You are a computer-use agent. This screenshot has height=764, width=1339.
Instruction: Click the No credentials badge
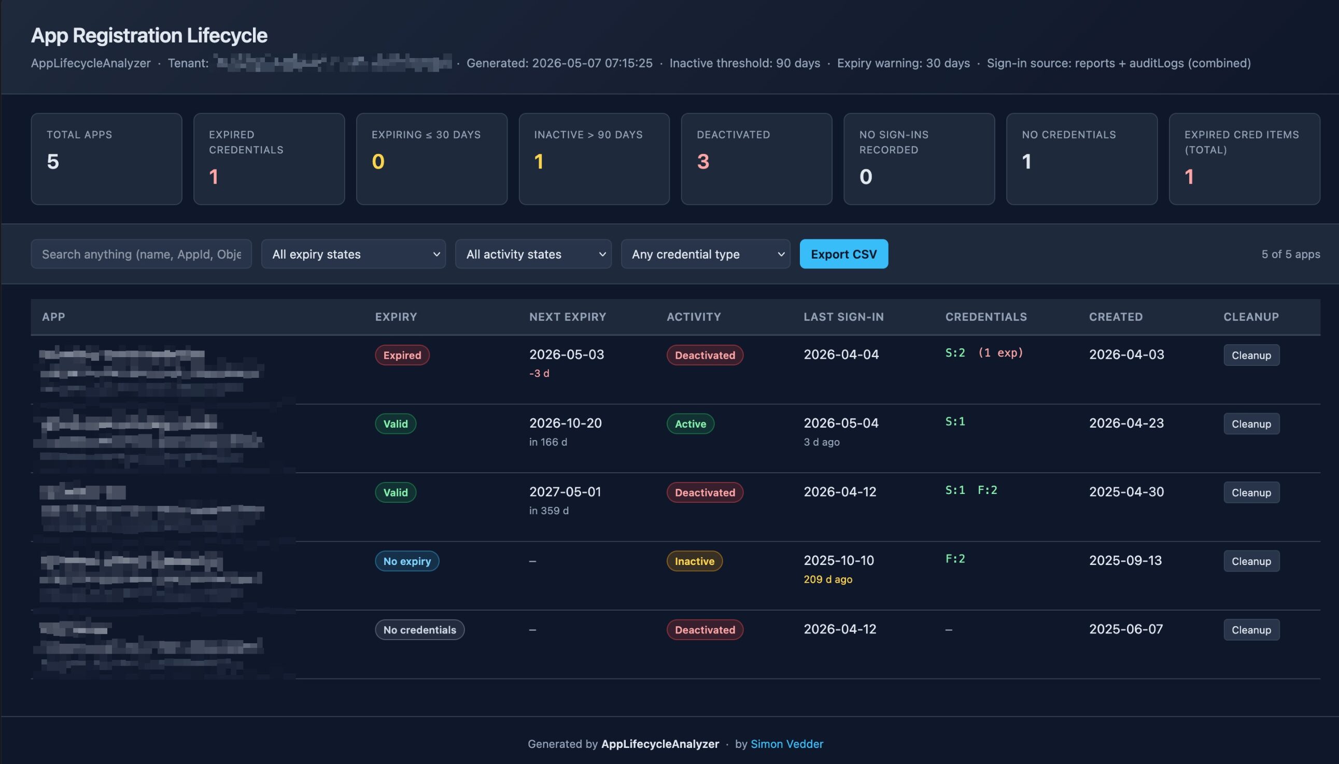(419, 630)
